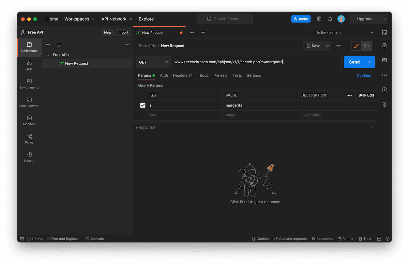Viewport: 409px width, 265px height.
Task: Open the Workspaces dropdown
Action: click(79, 19)
